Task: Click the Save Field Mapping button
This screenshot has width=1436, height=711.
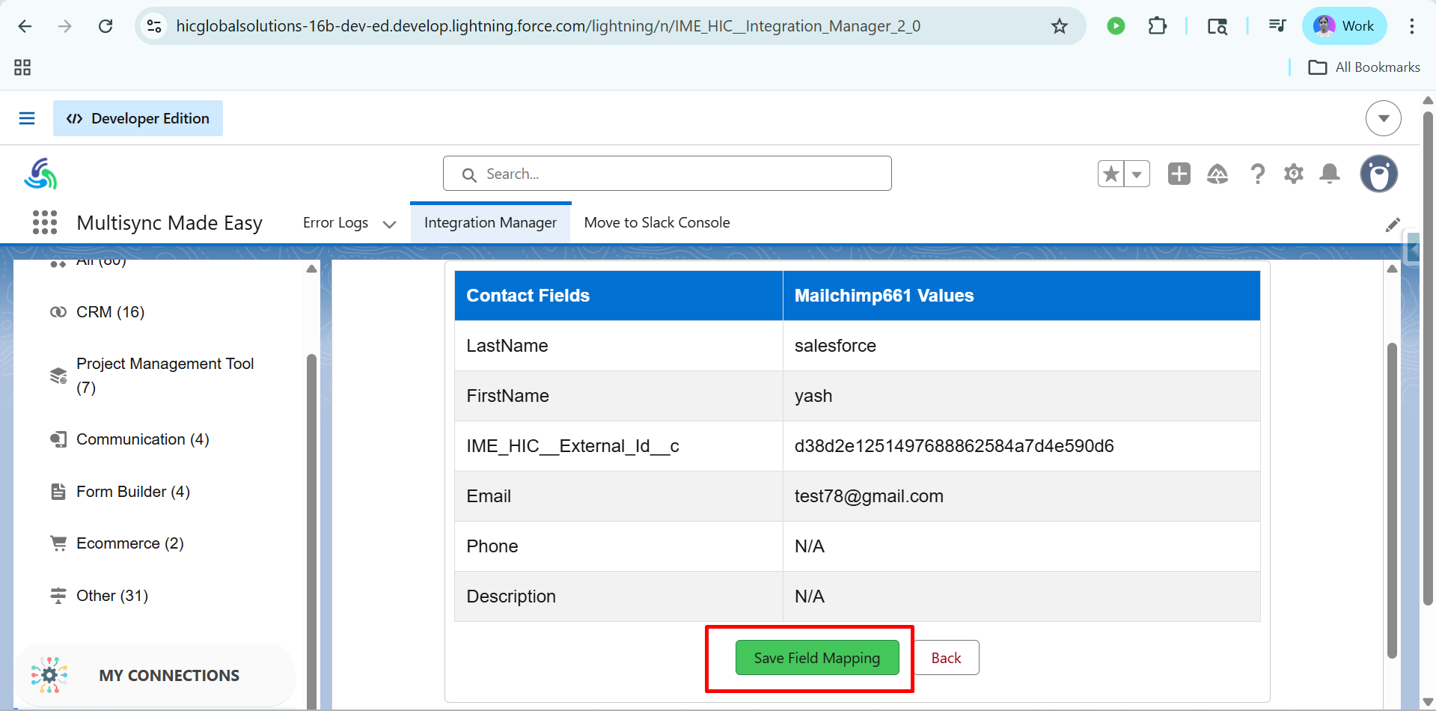Action: (817, 658)
